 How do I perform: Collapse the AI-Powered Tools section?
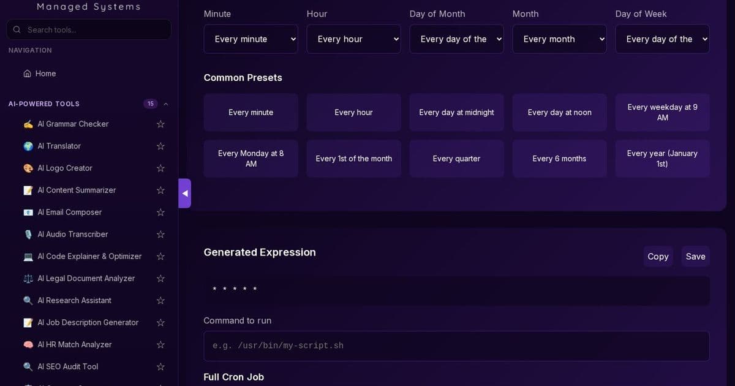[x=165, y=104]
